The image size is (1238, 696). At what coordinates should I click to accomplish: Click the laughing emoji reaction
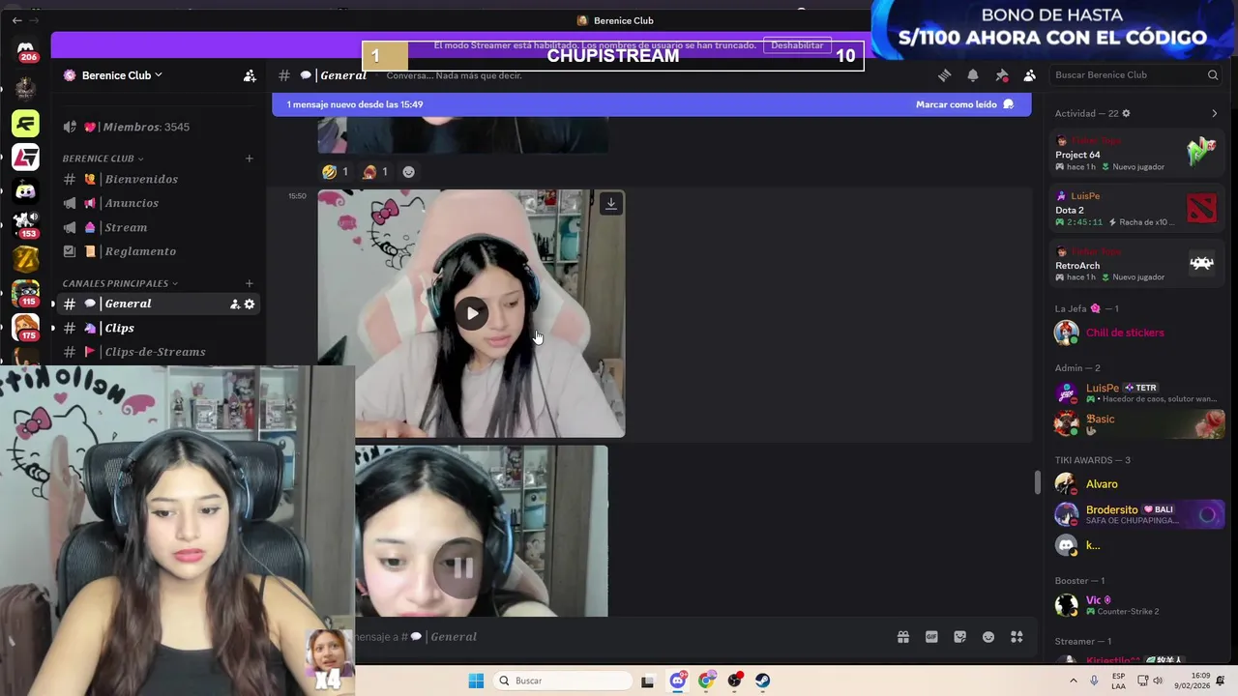tap(336, 172)
